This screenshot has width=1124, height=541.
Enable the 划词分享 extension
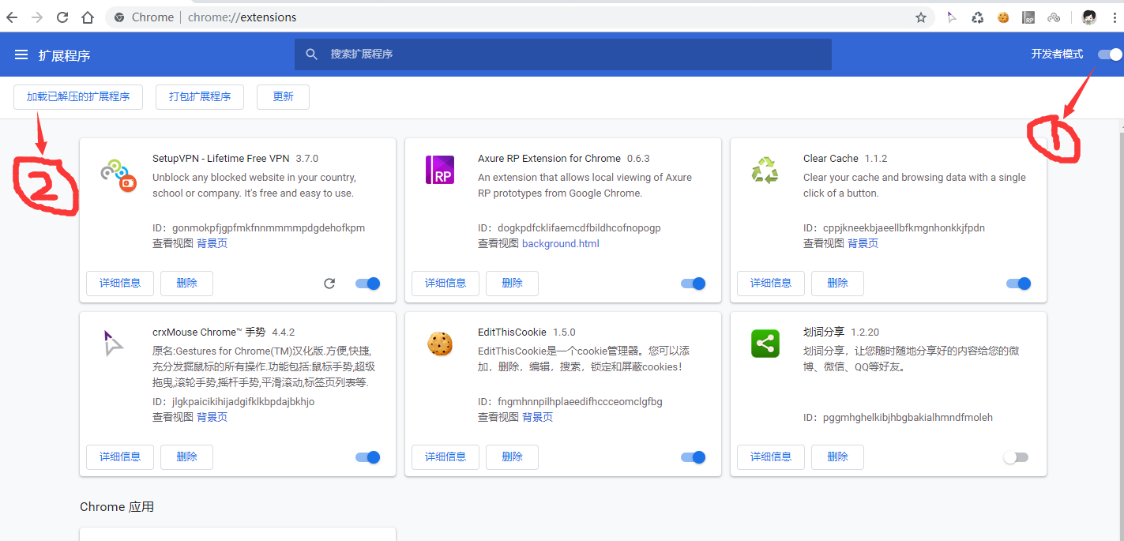1016,457
